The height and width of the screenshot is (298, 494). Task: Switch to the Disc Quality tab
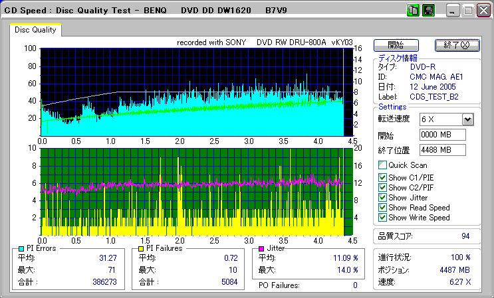pyautogui.click(x=35, y=30)
